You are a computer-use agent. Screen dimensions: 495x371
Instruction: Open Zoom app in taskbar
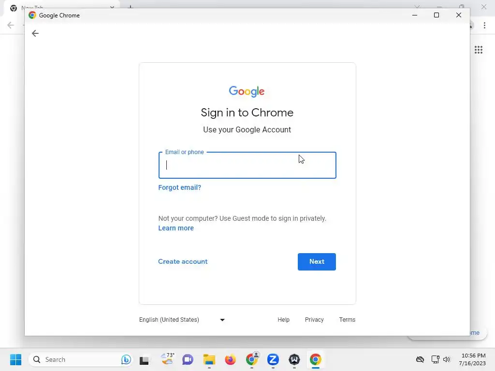[273, 359]
